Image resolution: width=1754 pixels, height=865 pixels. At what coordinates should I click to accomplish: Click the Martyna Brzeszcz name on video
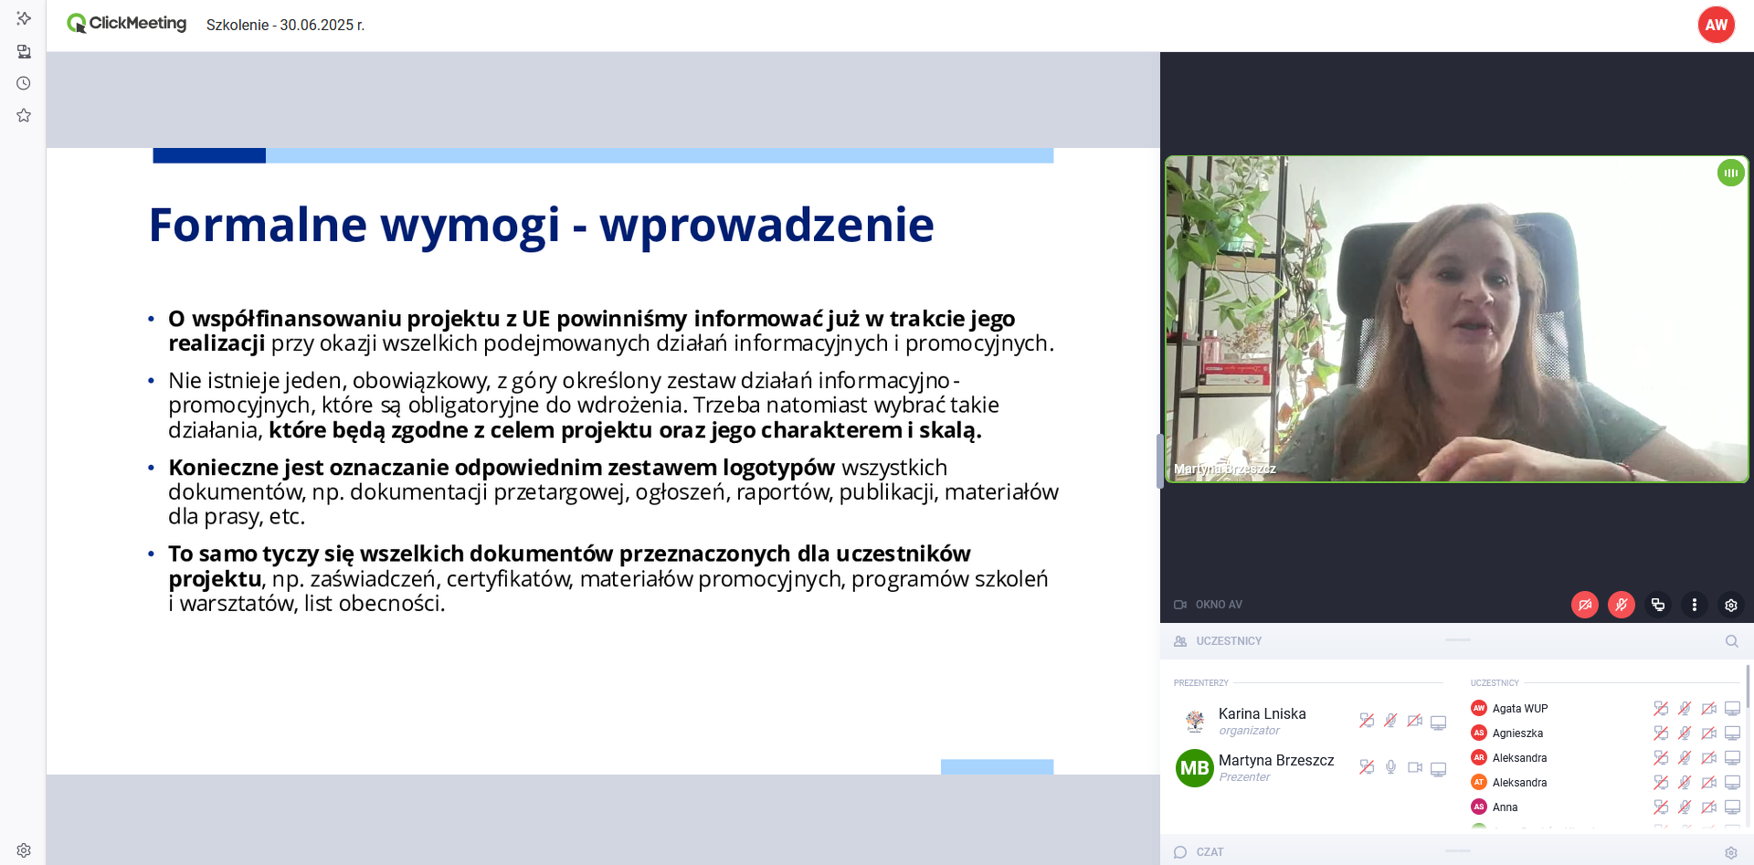(x=1224, y=469)
